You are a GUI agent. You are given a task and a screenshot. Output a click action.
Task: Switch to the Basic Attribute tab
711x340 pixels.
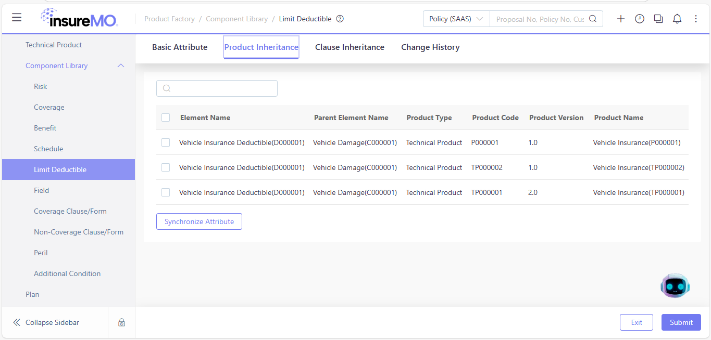[180, 47]
